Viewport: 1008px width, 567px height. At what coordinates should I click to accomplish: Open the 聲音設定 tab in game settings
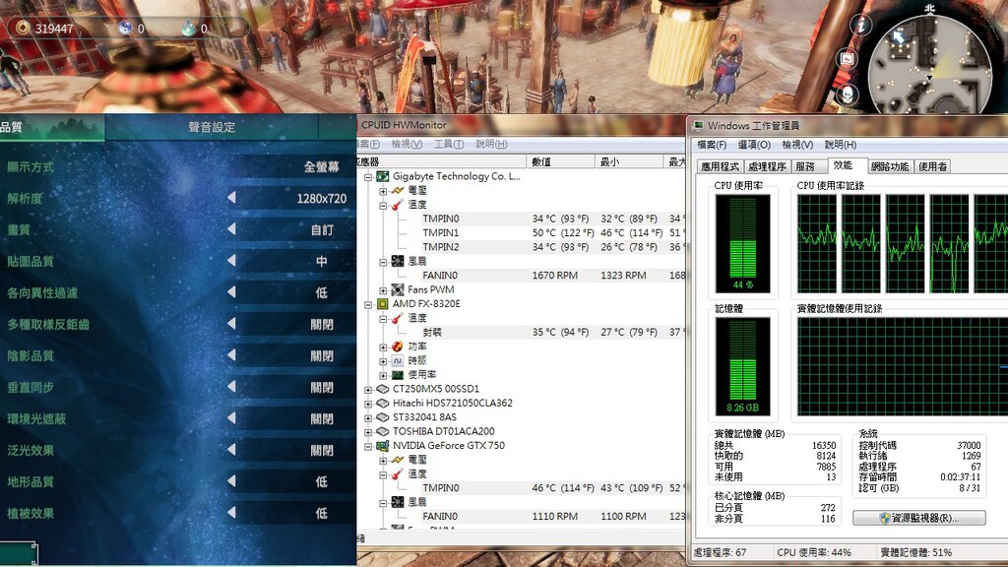[x=212, y=127]
